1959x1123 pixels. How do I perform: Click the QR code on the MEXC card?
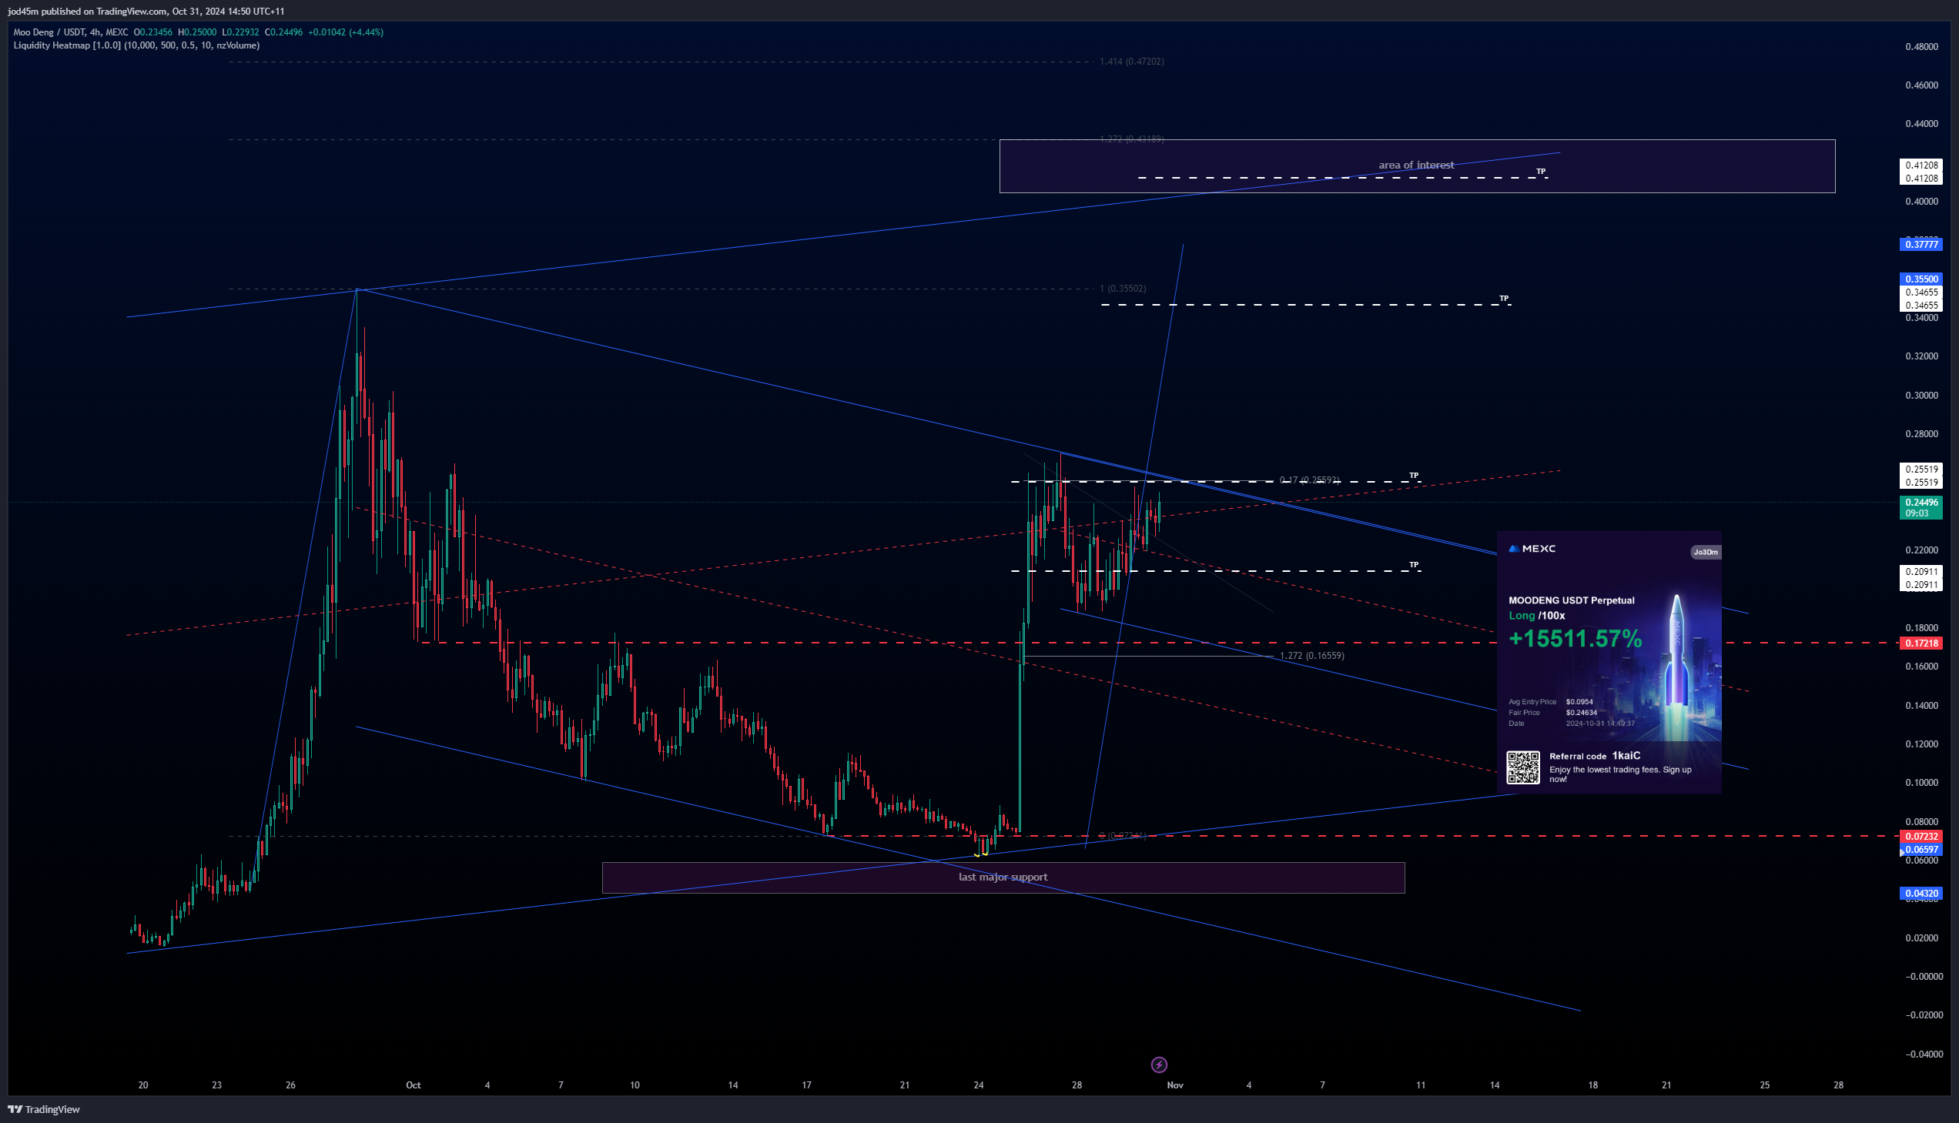[1523, 767]
